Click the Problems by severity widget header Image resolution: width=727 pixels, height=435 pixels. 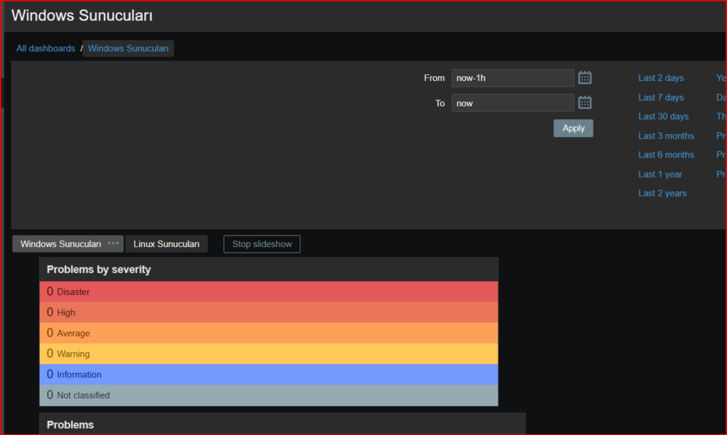(269, 269)
